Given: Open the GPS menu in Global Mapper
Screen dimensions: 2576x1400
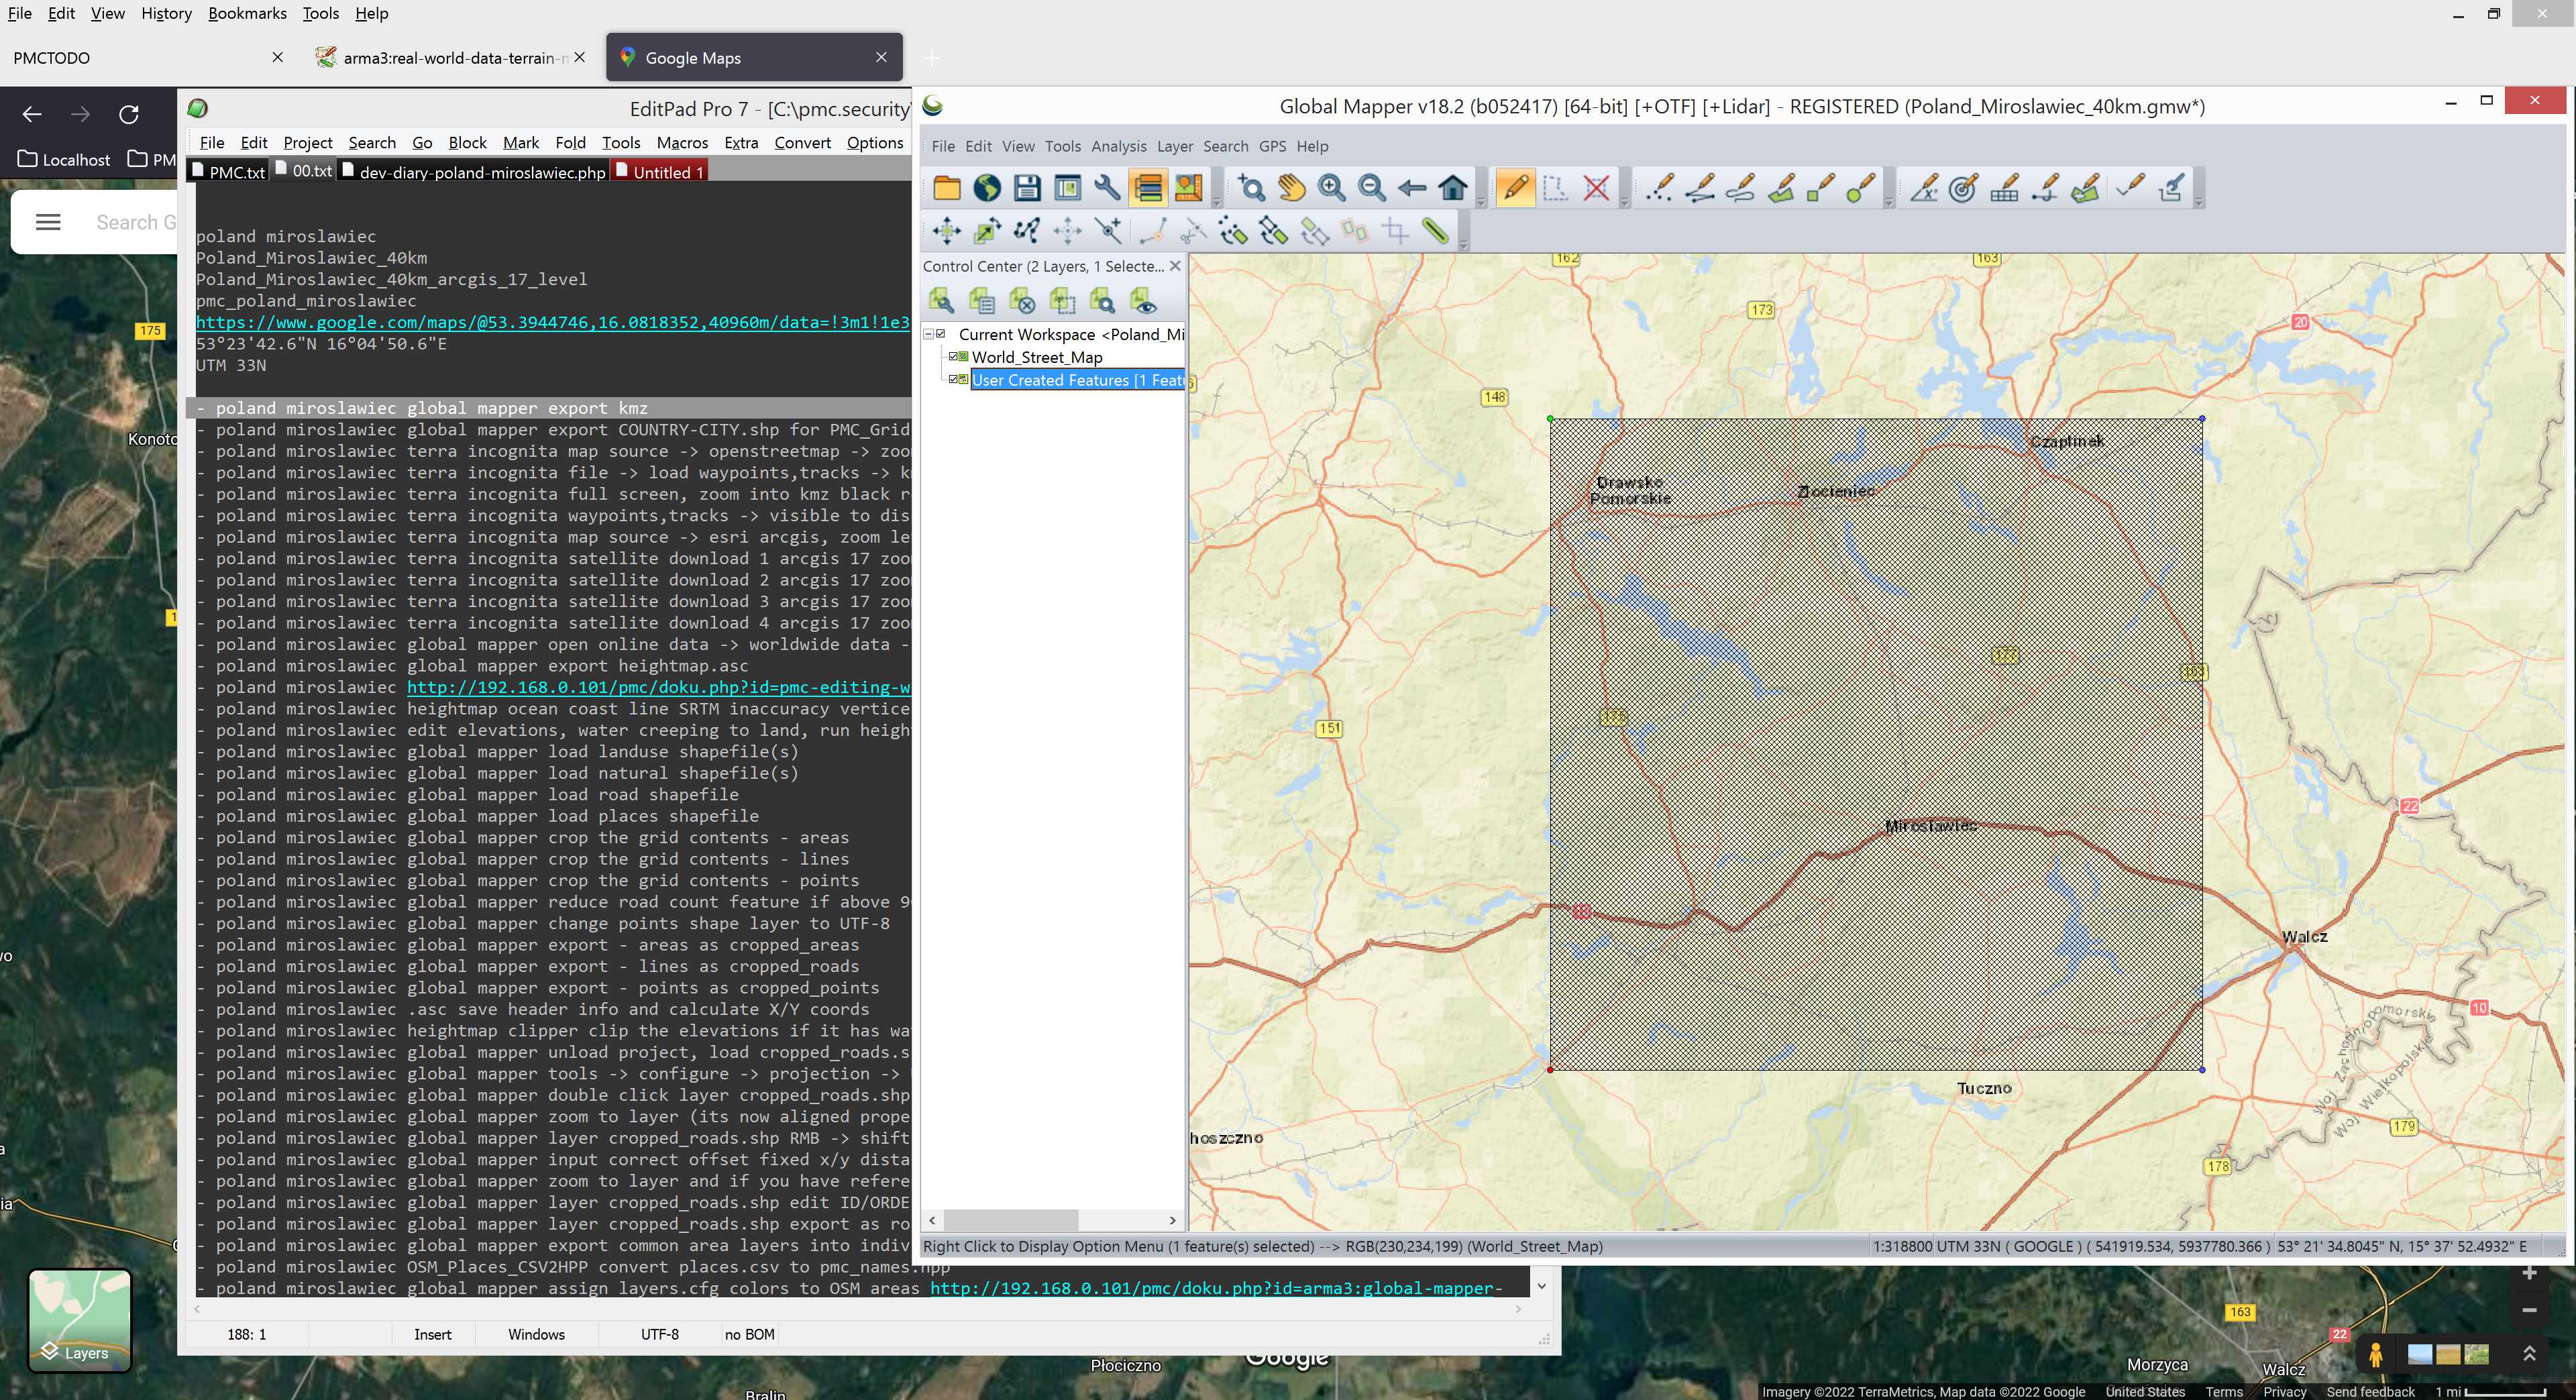Looking at the screenshot, I should (x=1272, y=146).
